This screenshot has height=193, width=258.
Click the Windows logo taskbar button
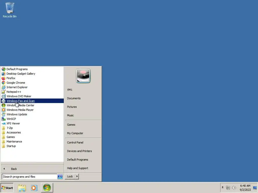click(47, 188)
